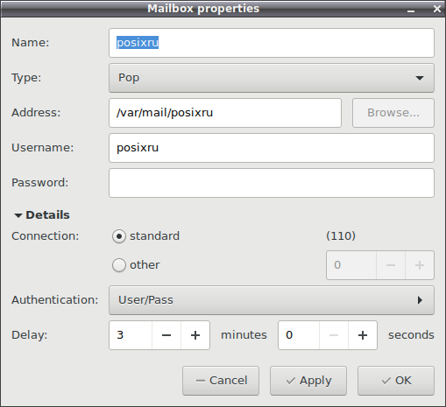This screenshot has height=407, width=446.
Task: Open the Authentication dropdown showing User/Pass
Action: coord(272,300)
